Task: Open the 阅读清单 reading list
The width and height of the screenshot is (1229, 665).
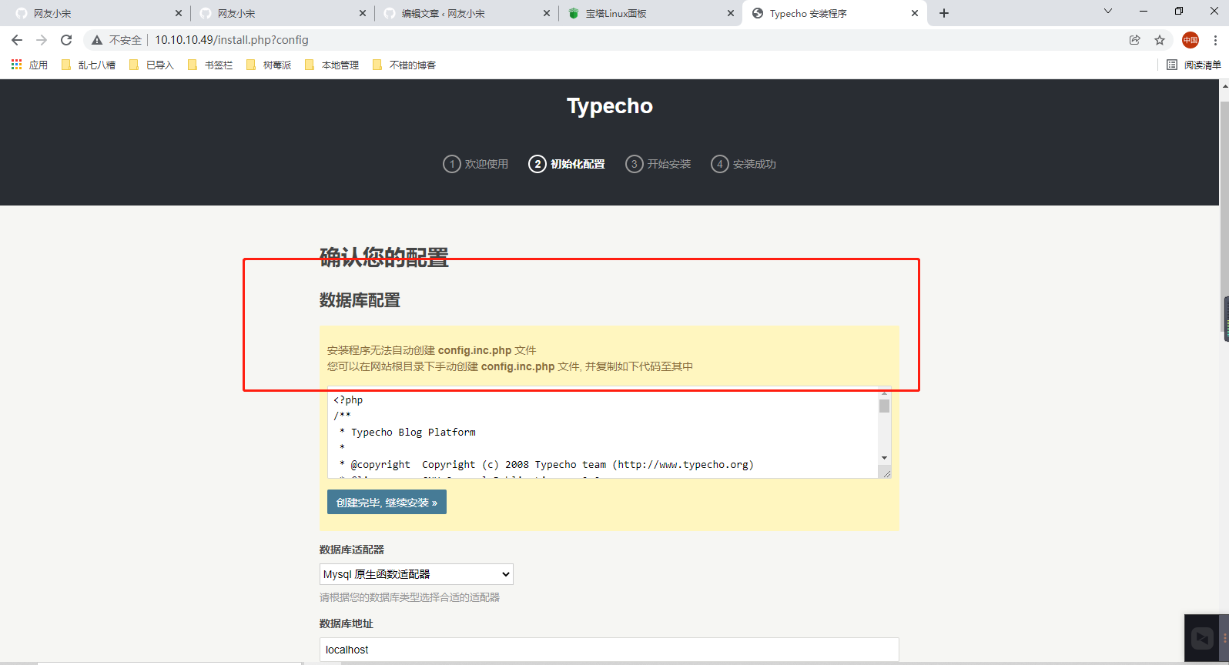Action: click(x=1194, y=65)
